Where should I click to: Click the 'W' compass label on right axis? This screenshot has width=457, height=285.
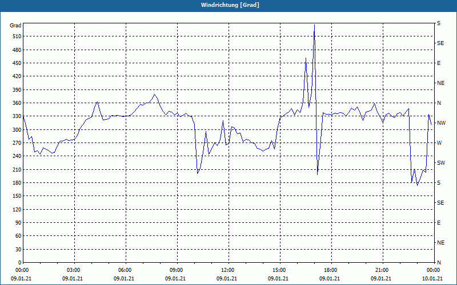(x=439, y=143)
